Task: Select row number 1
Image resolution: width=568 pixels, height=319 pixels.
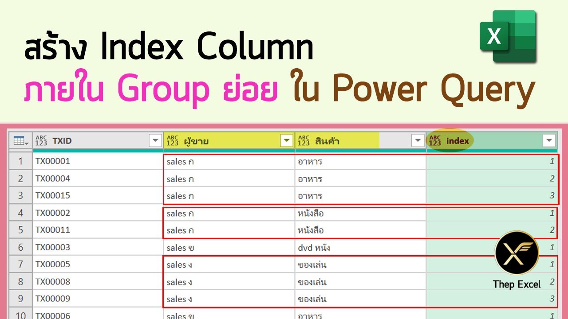Action: (20, 161)
